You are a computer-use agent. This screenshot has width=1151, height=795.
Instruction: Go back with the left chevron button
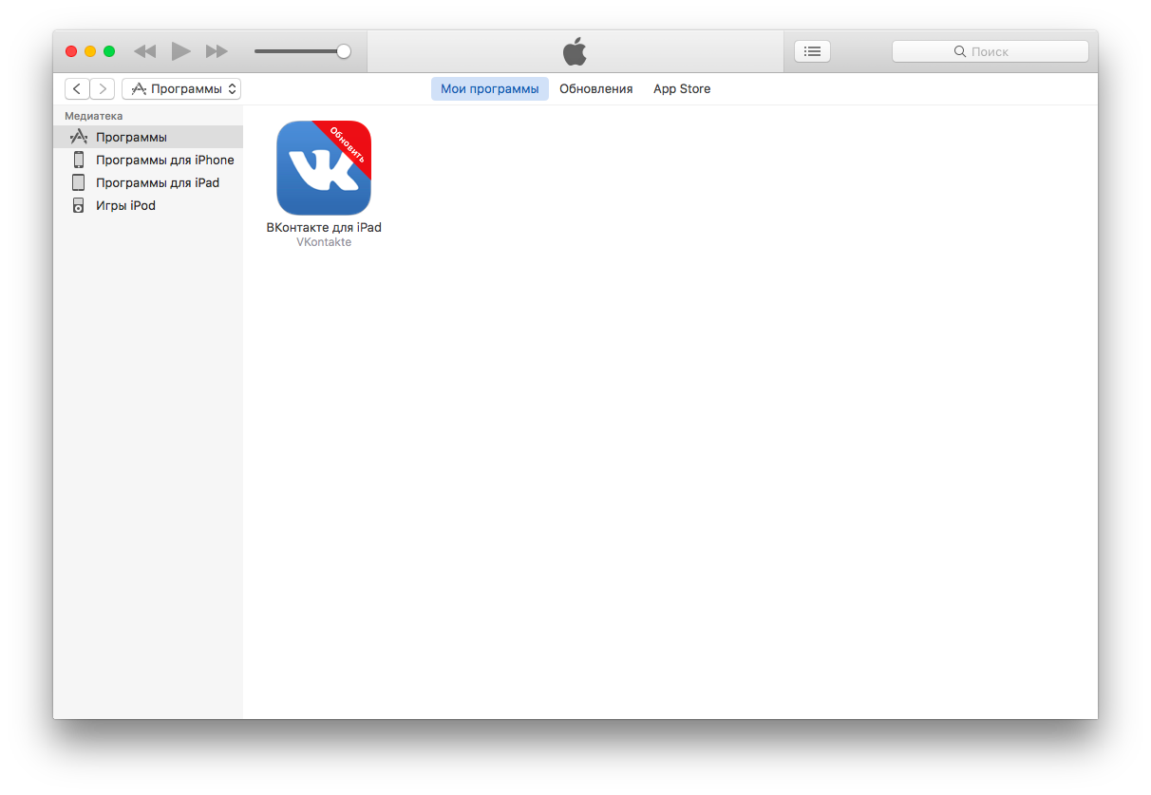tap(77, 88)
